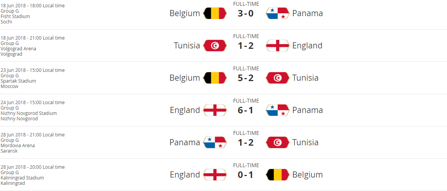Open the Panama 1-2 Tunisia score
This screenshot has width=447, height=191.
click(x=246, y=143)
